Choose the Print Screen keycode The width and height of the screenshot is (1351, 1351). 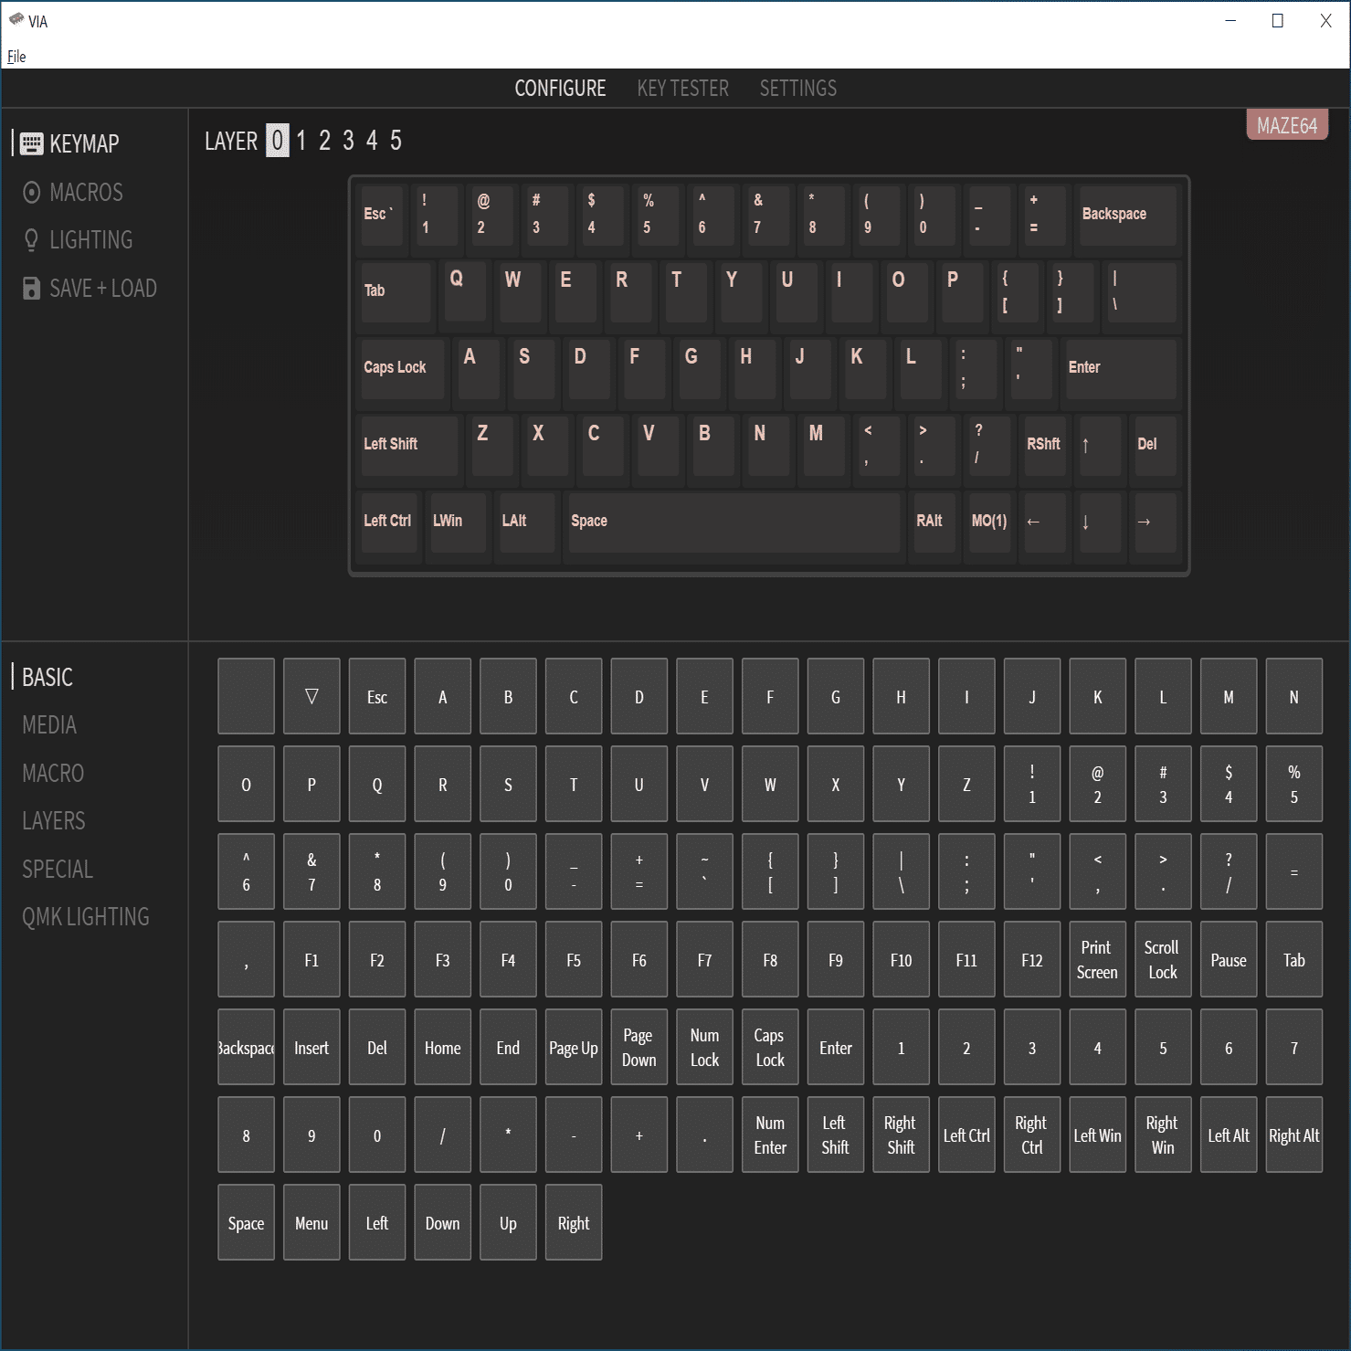(1097, 959)
